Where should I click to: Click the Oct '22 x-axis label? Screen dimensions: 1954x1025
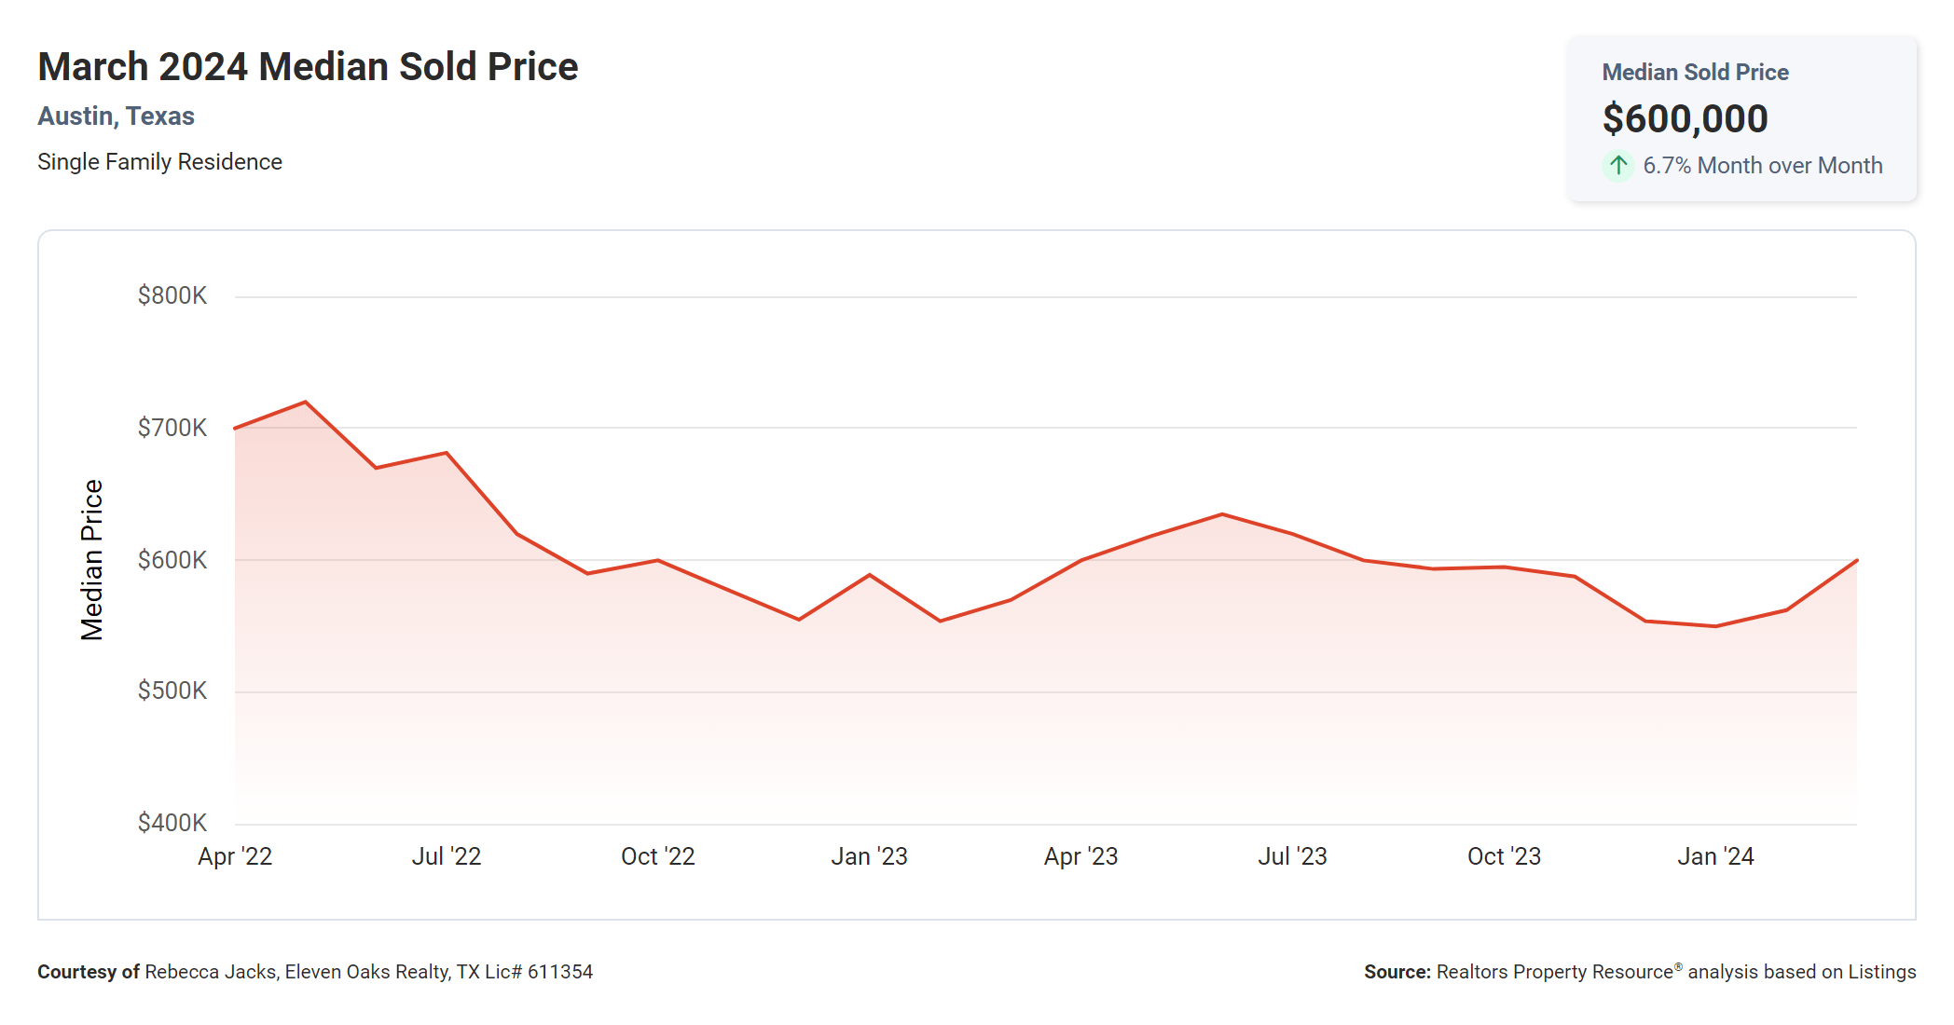click(658, 857)
